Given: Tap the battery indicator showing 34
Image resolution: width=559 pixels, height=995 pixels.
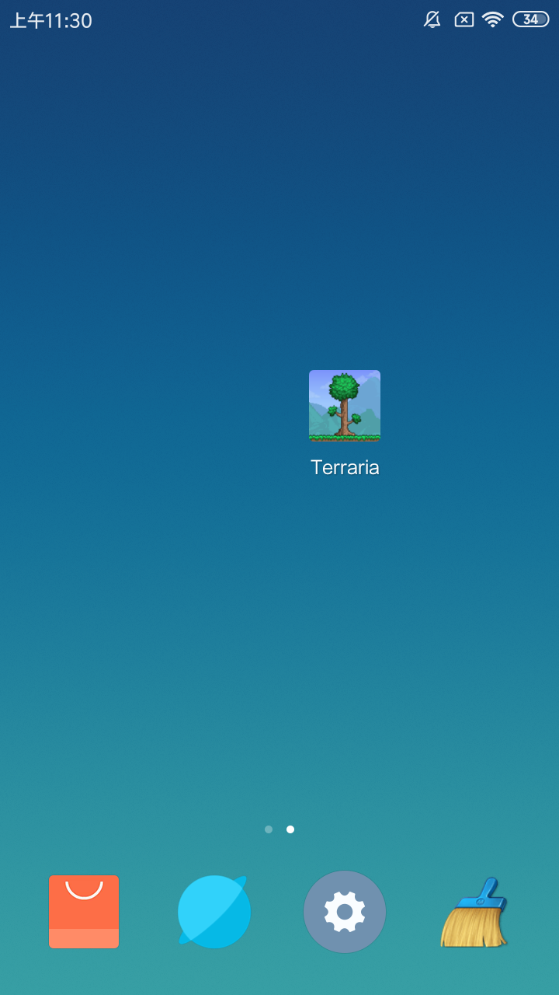Looking at the screenshot, I should pyautogui.click(x=531, y=20).
